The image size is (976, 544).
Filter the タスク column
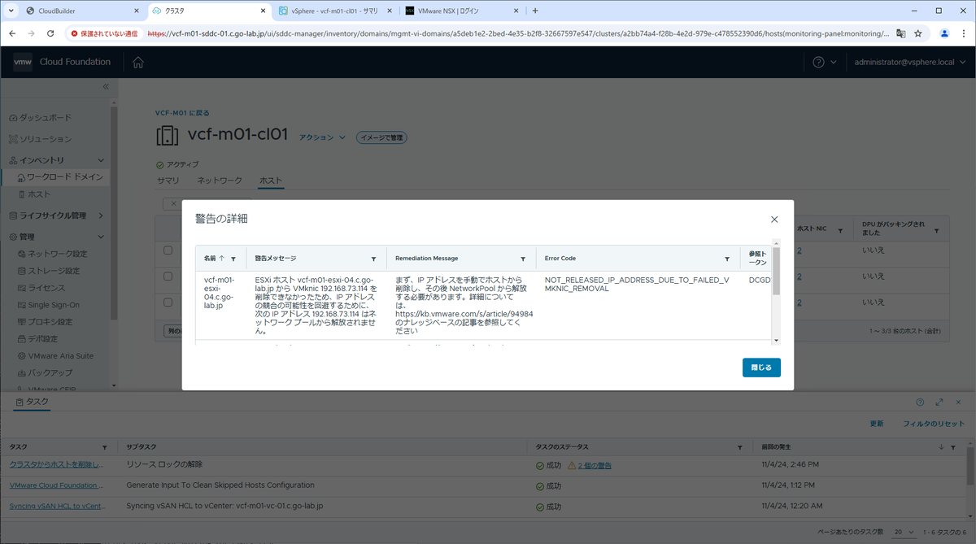pos(104,448)
